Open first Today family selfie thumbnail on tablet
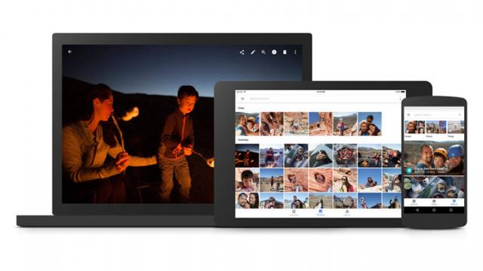This screenshot has height=271, width=483. point(247,123)
